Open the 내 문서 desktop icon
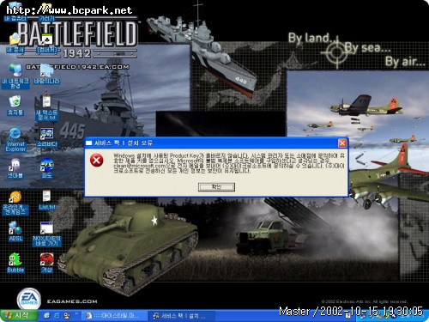The height and width of the screenshot is (322, 429). pos(15,43)
